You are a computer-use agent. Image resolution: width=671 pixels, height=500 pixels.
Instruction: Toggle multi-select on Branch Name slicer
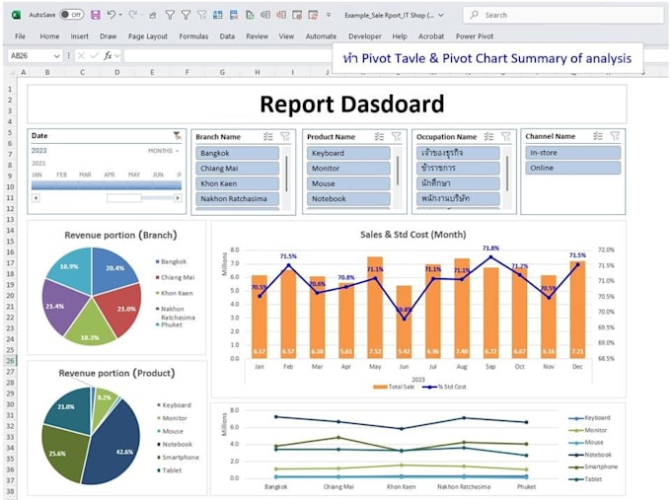(x=267, y=136)
